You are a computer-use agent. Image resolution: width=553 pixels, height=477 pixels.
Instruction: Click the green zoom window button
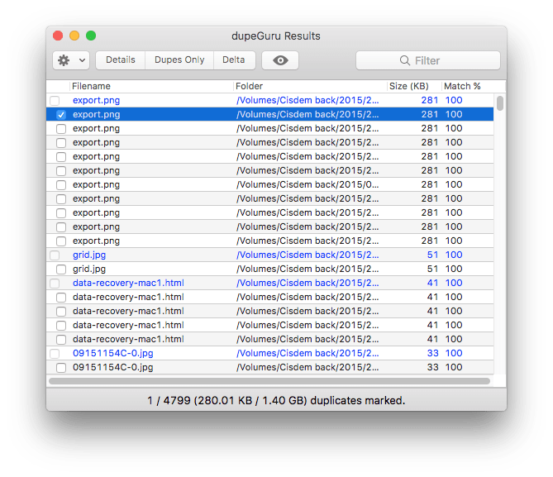click(x=91, y=36)
